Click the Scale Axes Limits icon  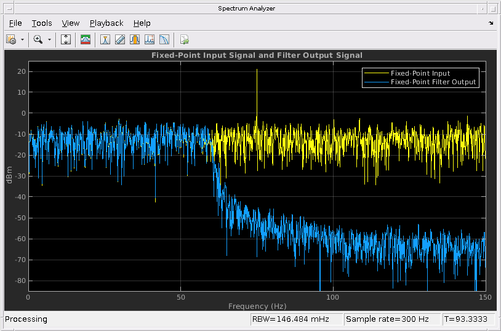(x=66, y=39)
